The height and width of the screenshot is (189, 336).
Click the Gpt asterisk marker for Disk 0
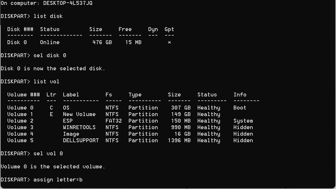(169, 42)
